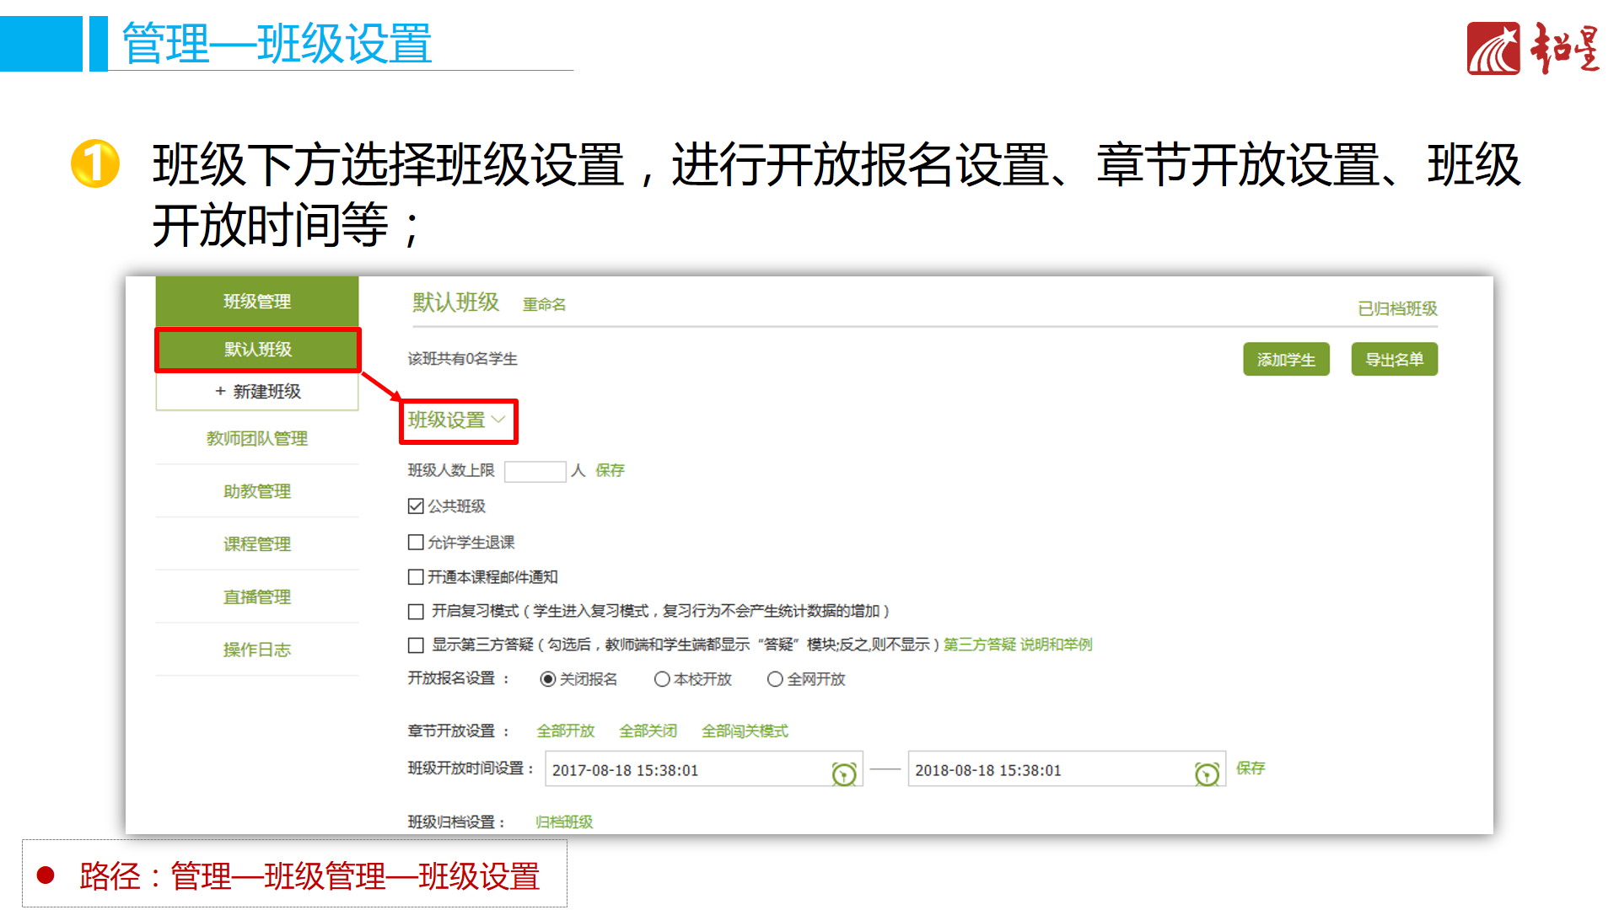Enable 允许学生退课 checkbox
Viewport: 1619px width, 910px height.
click(x=416, y=542)
